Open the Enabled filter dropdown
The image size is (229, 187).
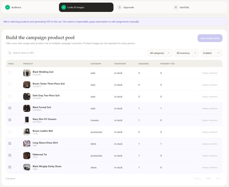click(x=211, y=53)
